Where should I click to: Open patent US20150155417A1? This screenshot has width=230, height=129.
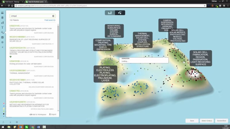point(18,48)
